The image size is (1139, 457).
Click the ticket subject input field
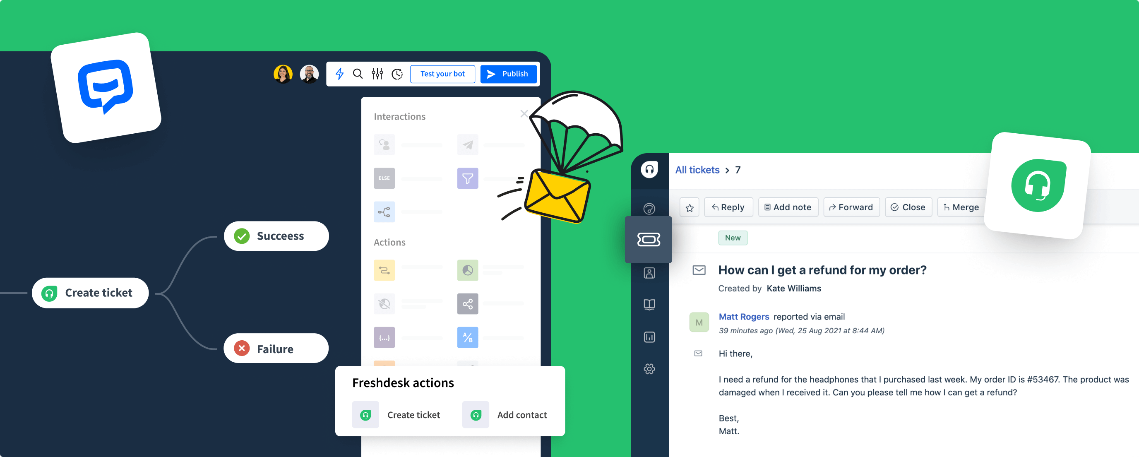822,269
